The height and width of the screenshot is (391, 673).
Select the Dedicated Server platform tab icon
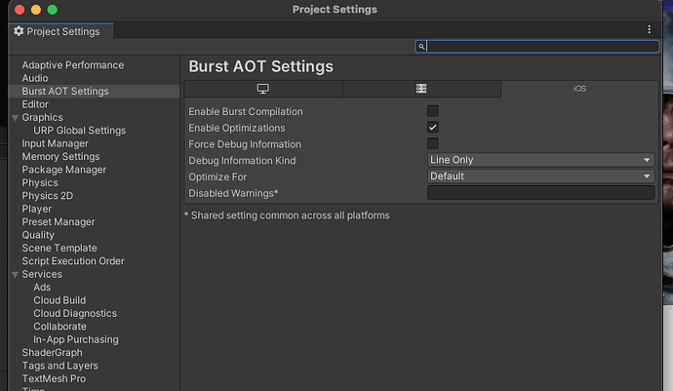421,89
